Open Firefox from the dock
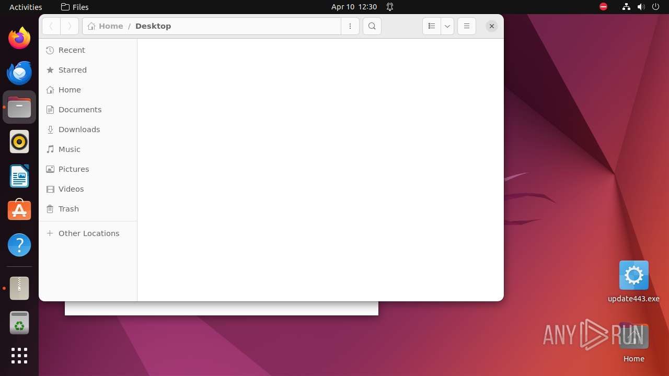669x376 pixels. pos(19,38)
